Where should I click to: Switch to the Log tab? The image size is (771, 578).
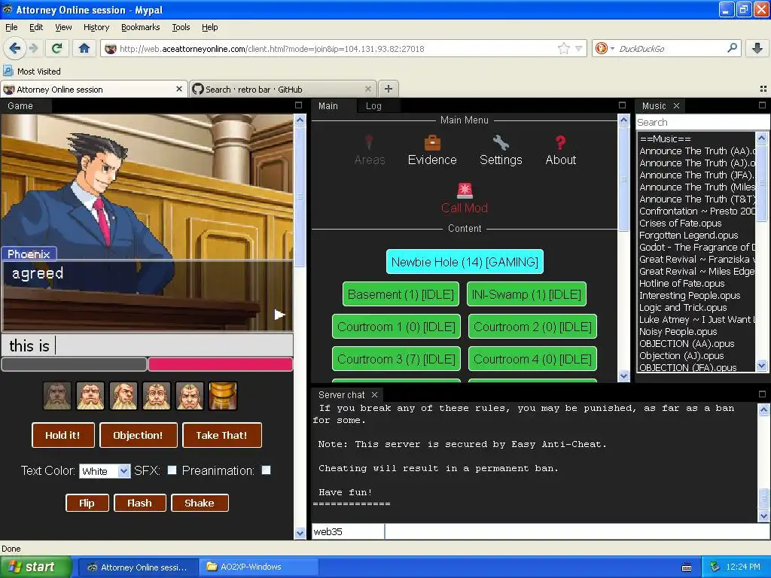tap(373, 105)
